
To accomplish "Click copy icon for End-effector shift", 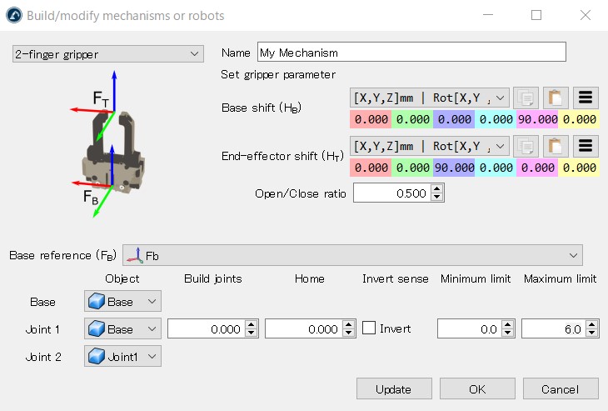I will tap(525, 146).
